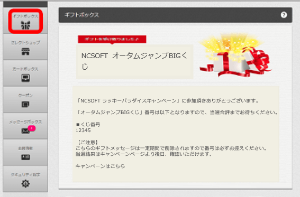Click the line starting 当選結果はキャンペーンページより

coord(144,154)
